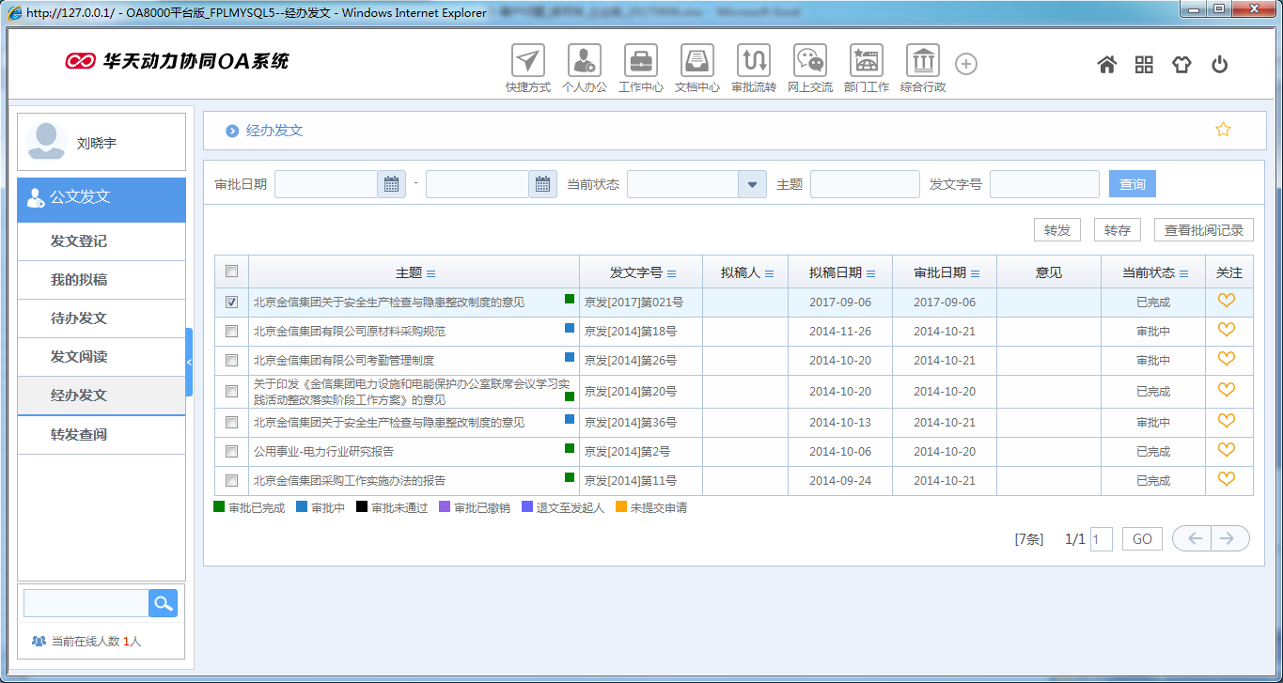Open the calendar picker for 审批日期 start date
The width and height of the screenshot is (1283, 683).
[x=391, y=184]
